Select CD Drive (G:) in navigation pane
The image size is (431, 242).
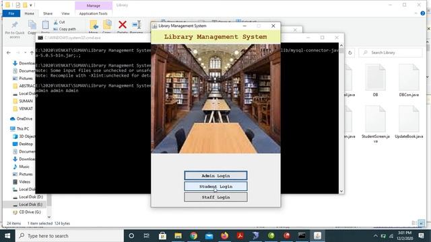[27, 212]
